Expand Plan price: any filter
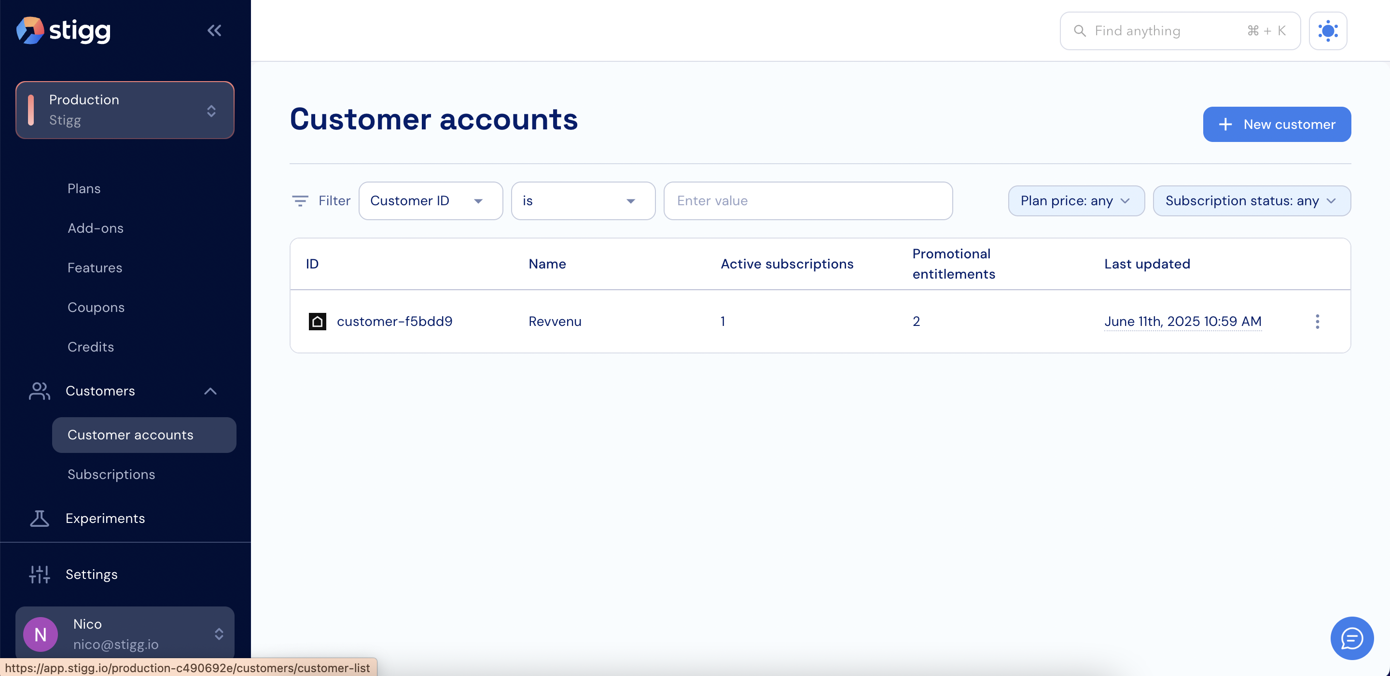This screenshot has height=676, width=1390. pos(1075,201)
